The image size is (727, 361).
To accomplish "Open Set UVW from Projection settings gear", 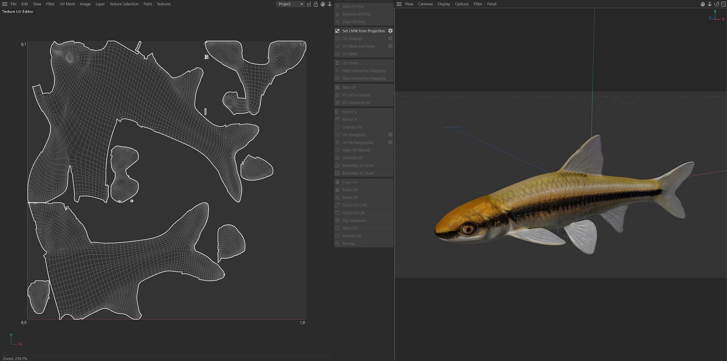I will (x=390, y=31).
